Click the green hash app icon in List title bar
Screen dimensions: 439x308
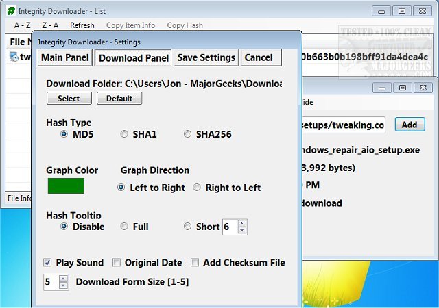pyautogui.click(x=11, y=11)
